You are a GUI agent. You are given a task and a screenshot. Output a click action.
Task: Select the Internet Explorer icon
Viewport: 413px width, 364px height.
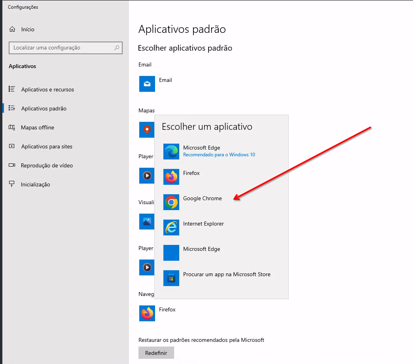171,227
